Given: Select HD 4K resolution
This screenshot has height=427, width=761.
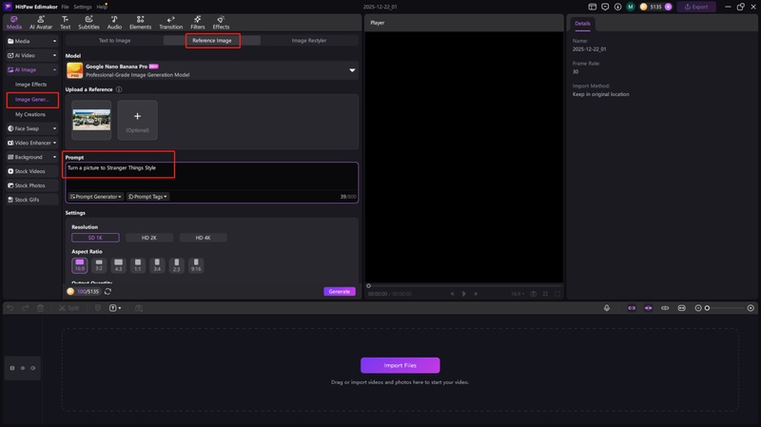Looking at the screenshot, I should pyautogui.click(x=203, y=238).
